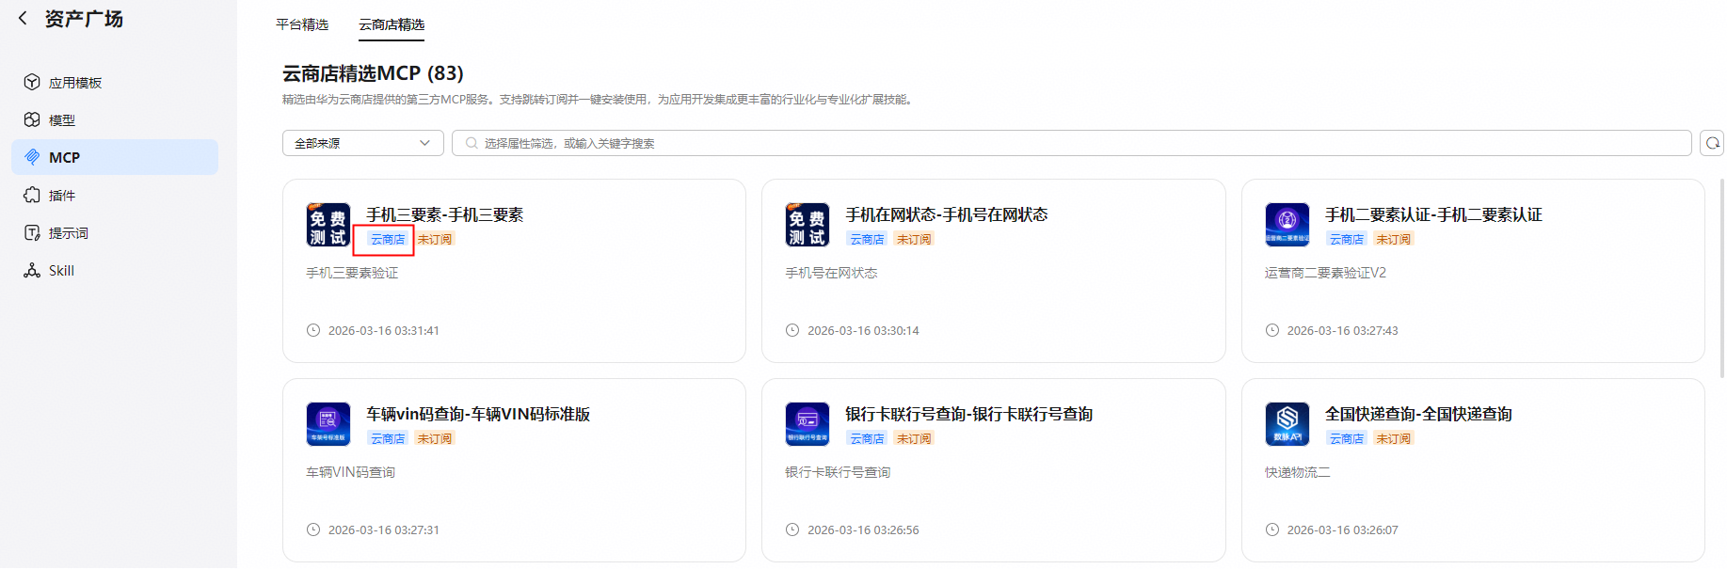Screen dimensions: 1727x569
Task: Click the 手机号在网状态 description text
Action: 831,273
